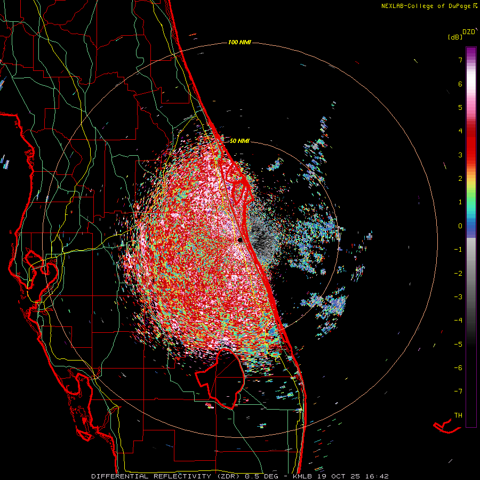Click the 7 value on color scale
The height and width of the screenshot is (480, 480).
tap(460, 60)
